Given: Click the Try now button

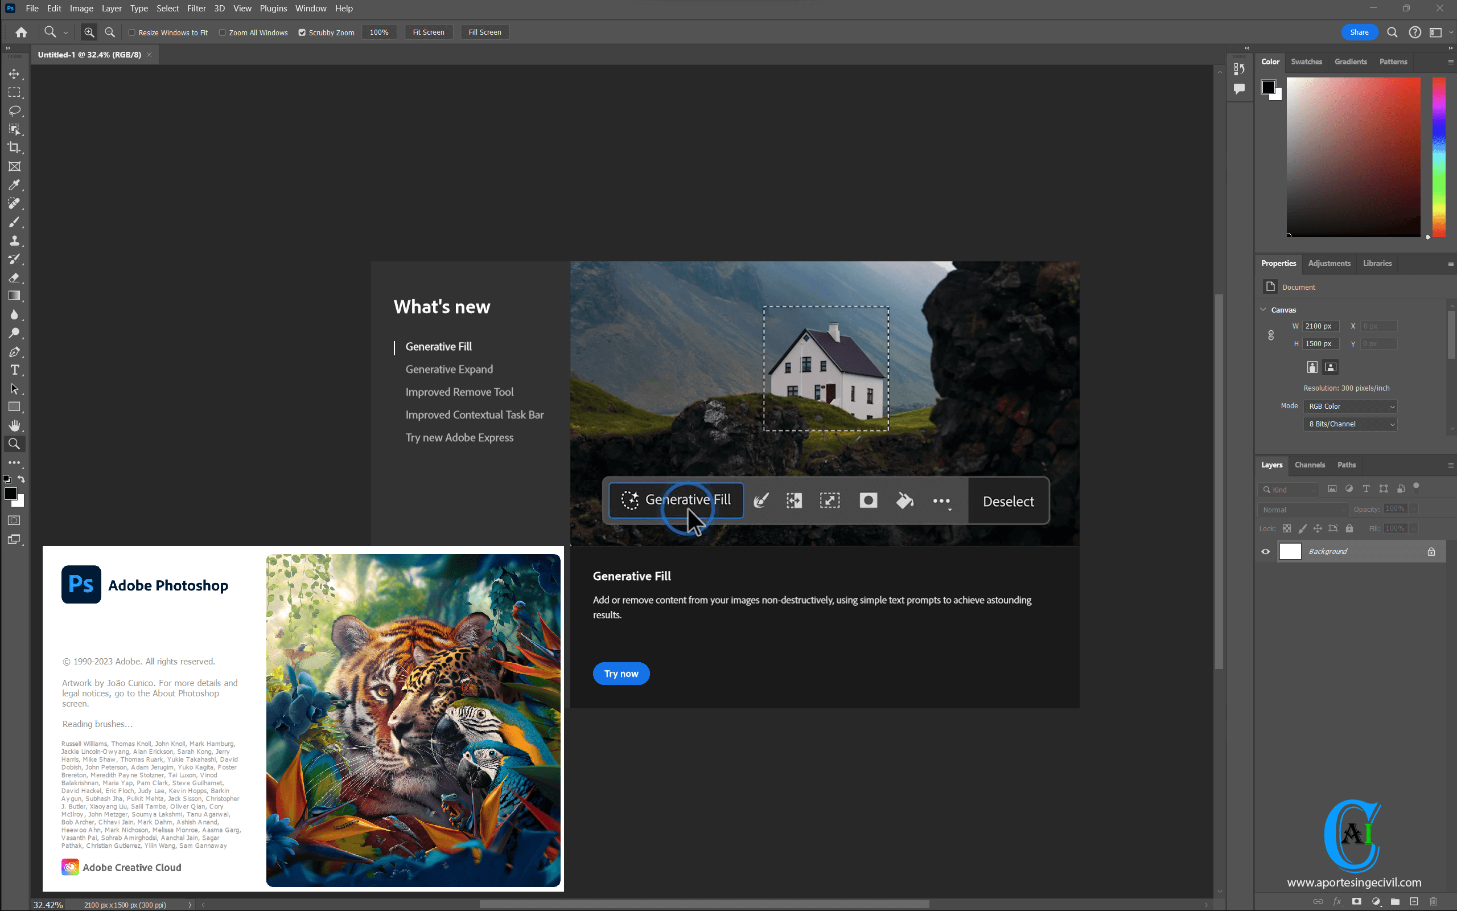Looking at the screenshot, I should click(x=621, y=673).
